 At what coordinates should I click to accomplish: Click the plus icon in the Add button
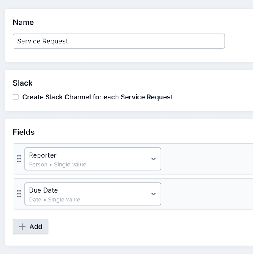22,227
